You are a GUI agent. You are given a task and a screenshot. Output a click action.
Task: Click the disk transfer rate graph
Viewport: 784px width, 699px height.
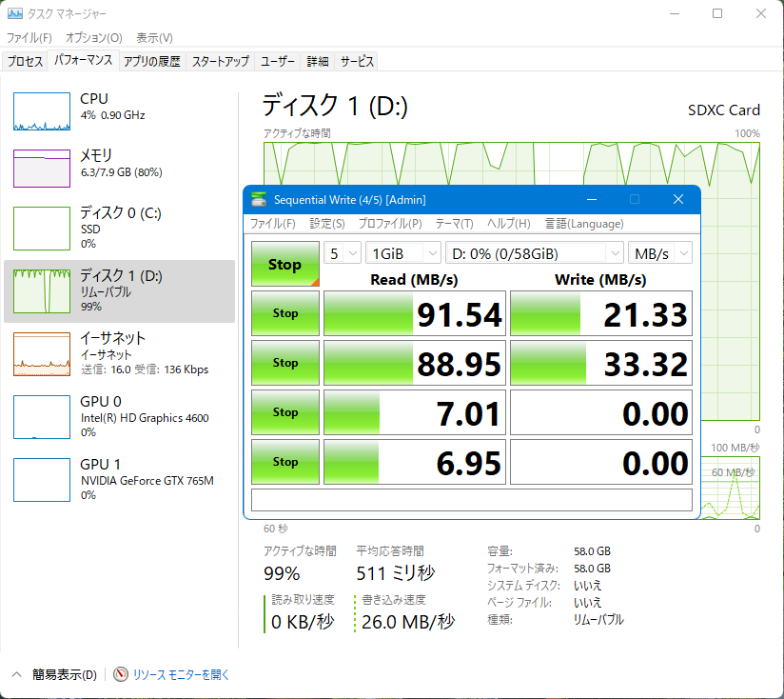click(731, 488)
